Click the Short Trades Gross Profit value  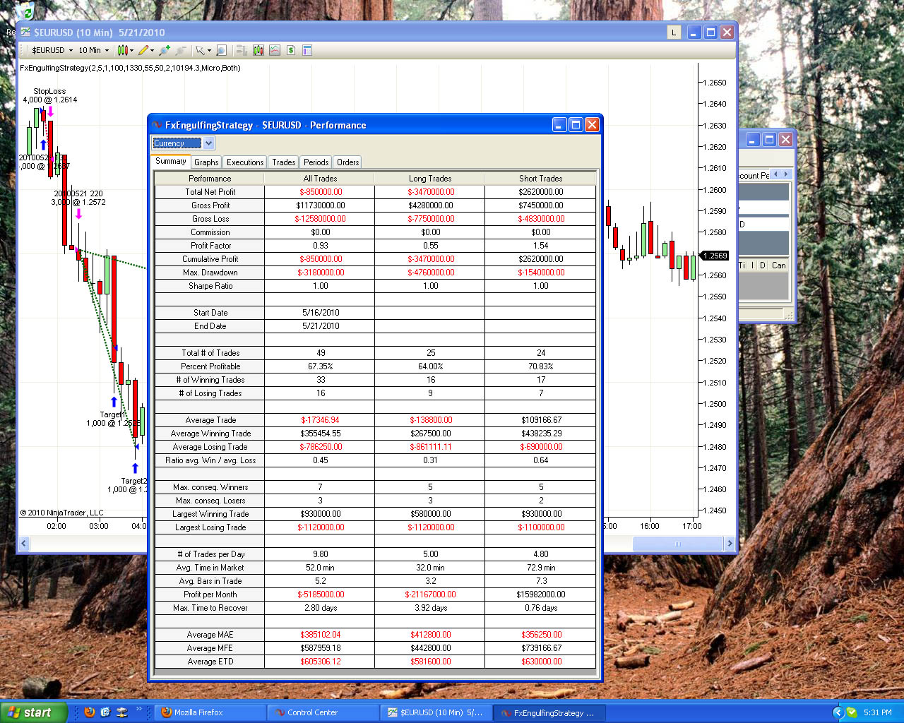tap(541, 205)
